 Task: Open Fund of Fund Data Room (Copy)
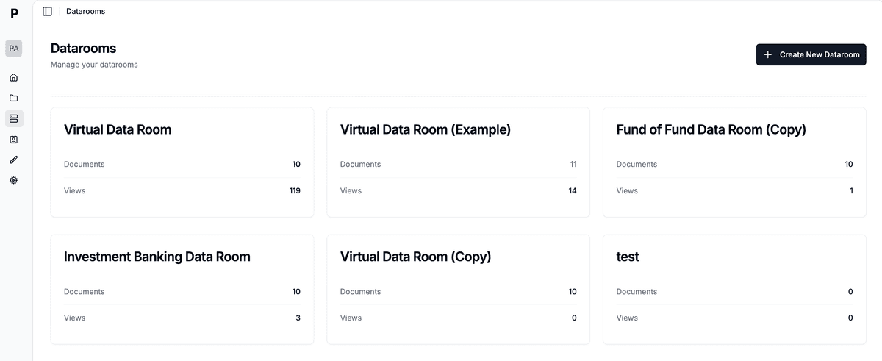click(711, 130)
